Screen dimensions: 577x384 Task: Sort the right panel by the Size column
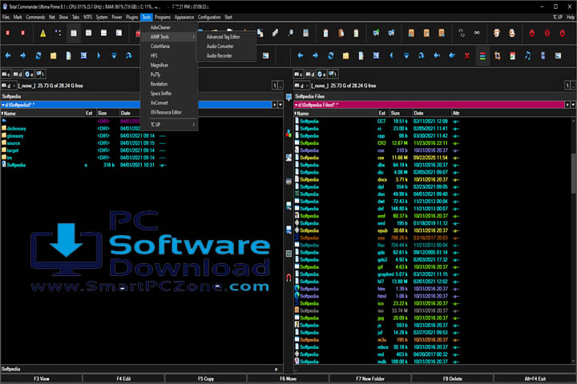click(x=401, y=113)
